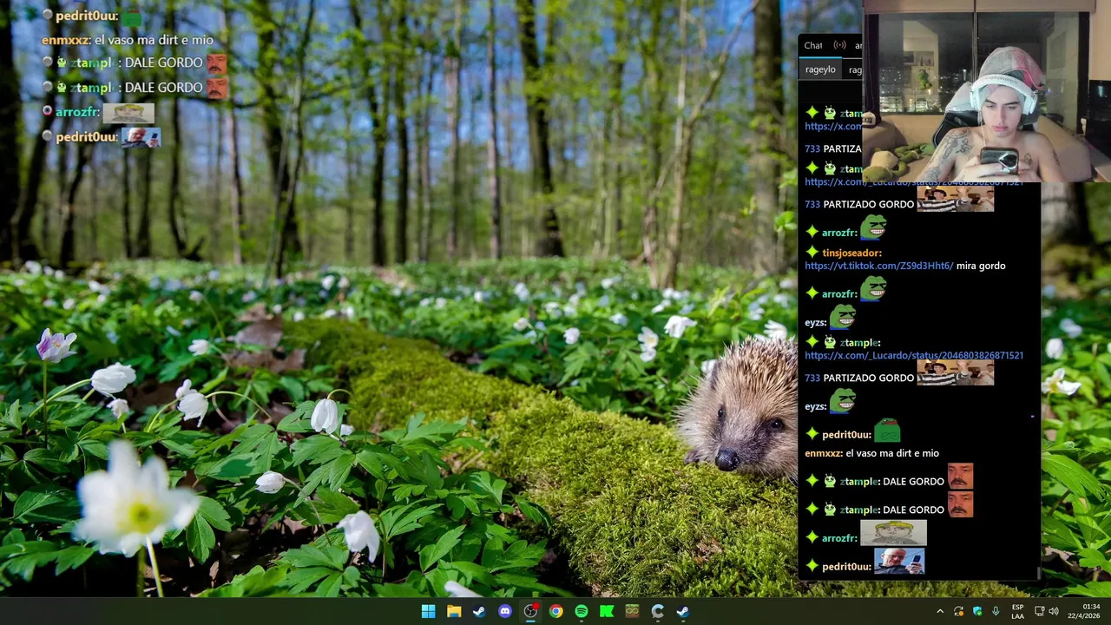
Task: Open File Explorer from the taskbar
Action: click(x=454, y=611)
